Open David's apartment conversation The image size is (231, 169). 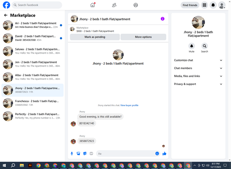click(32, 38)
